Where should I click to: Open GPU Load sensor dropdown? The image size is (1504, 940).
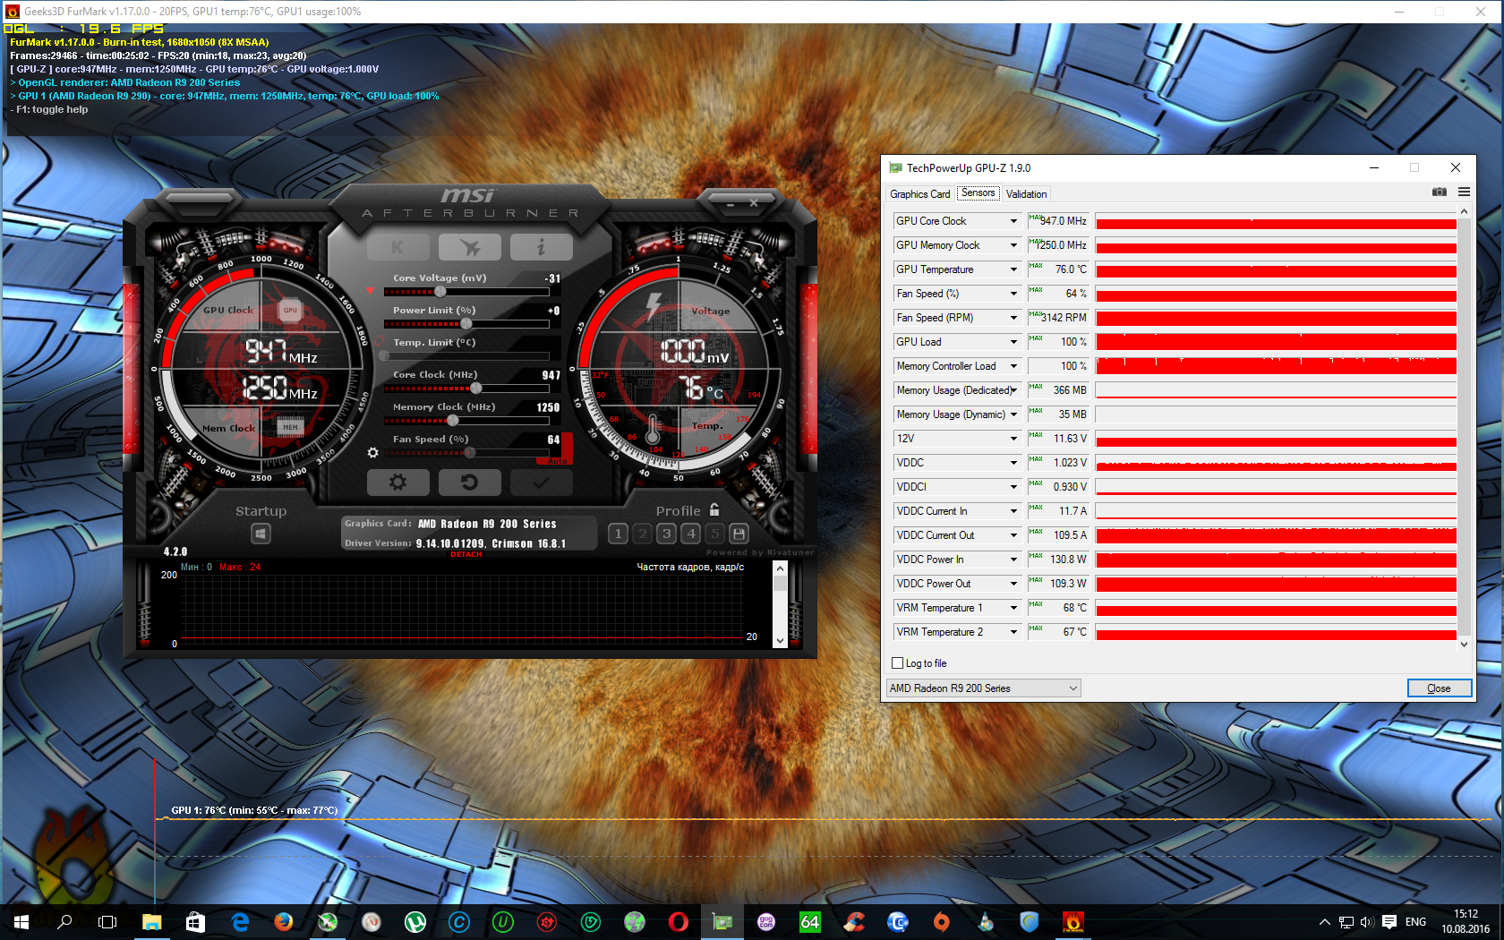pyautogui.click(x=1013, y=342)
